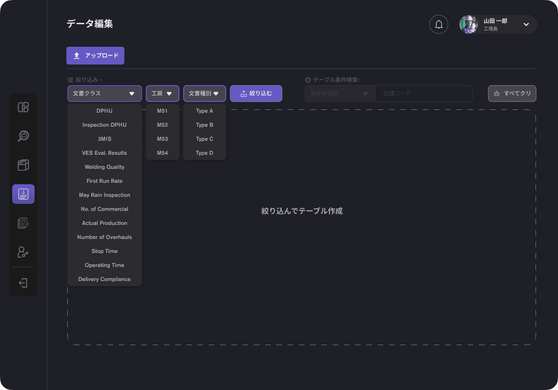Click the highlighted data download icon
The image size is (558, 390).
(x=23, y=194)
